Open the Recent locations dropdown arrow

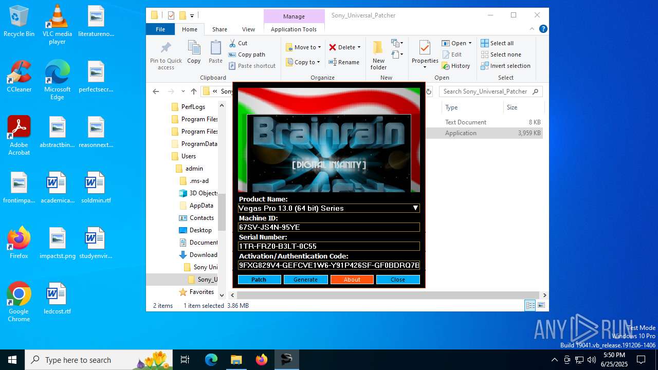coord(182,91)
